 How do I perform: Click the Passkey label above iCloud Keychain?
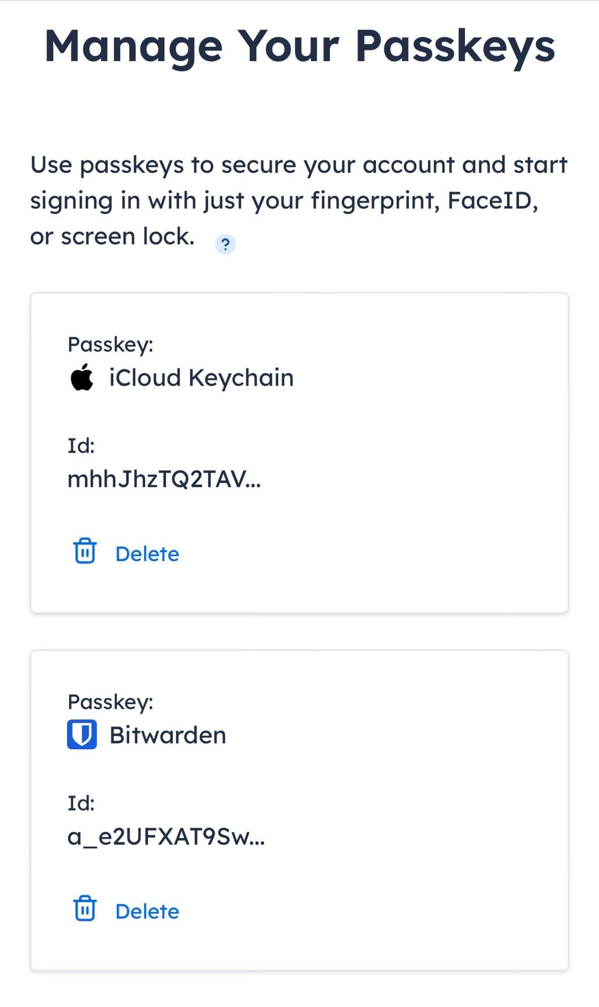pyautogui.click(x=110, y=345)
